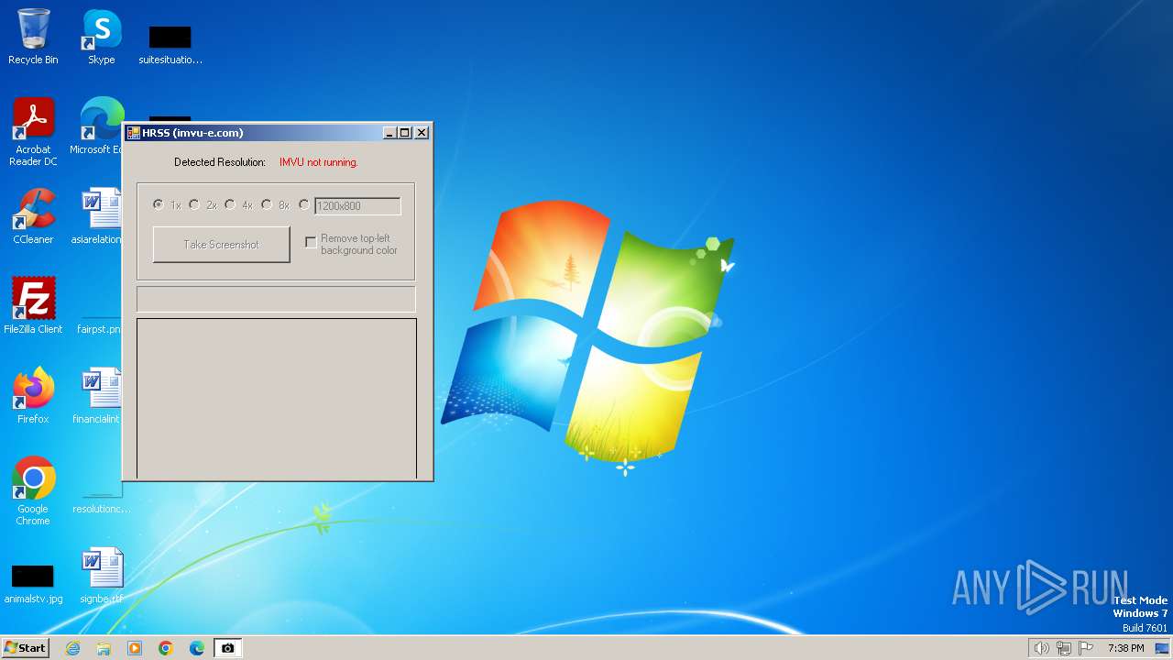This screenshot has height=660, width=1173.
Task: Maximize the HRSS window
Action: coord(404,133)
